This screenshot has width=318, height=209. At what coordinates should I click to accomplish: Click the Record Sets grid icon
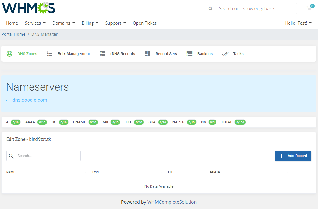[148, 54]
